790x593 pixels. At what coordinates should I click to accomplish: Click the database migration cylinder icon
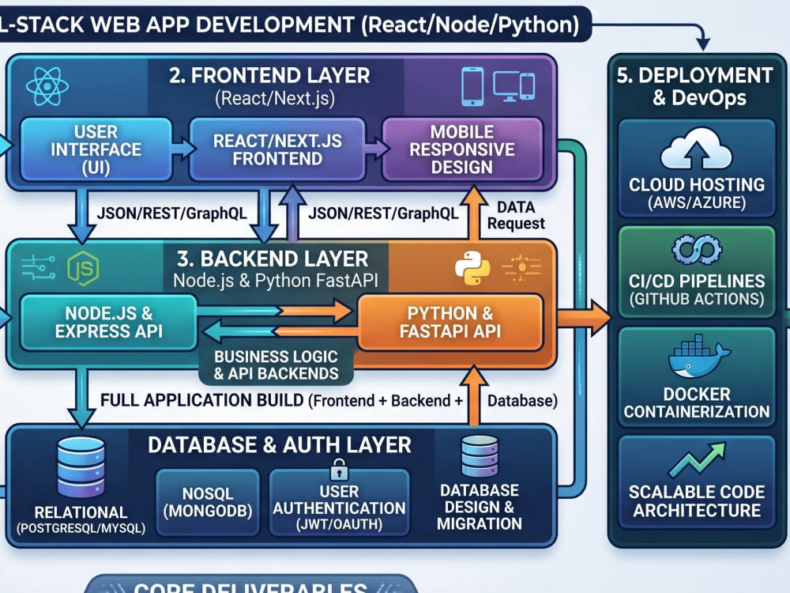point(480,456)
